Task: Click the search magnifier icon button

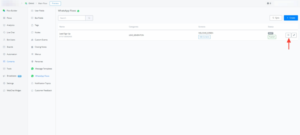Action: point(89,18)
